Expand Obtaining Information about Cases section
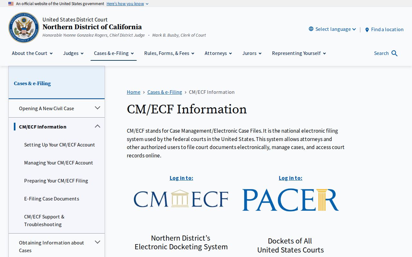Screen dimensions: 412x257 tap(98, 242)
